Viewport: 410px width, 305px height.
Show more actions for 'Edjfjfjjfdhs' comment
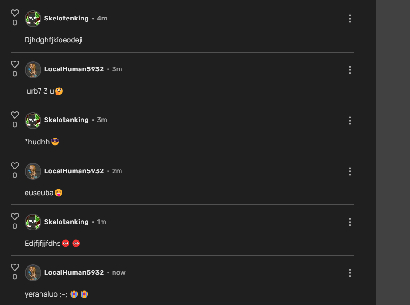pyautogui.click(x=350, y=222)
